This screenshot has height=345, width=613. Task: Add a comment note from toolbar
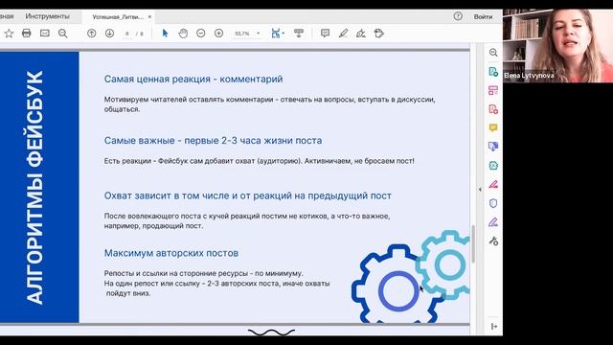[x=325, y=34]
